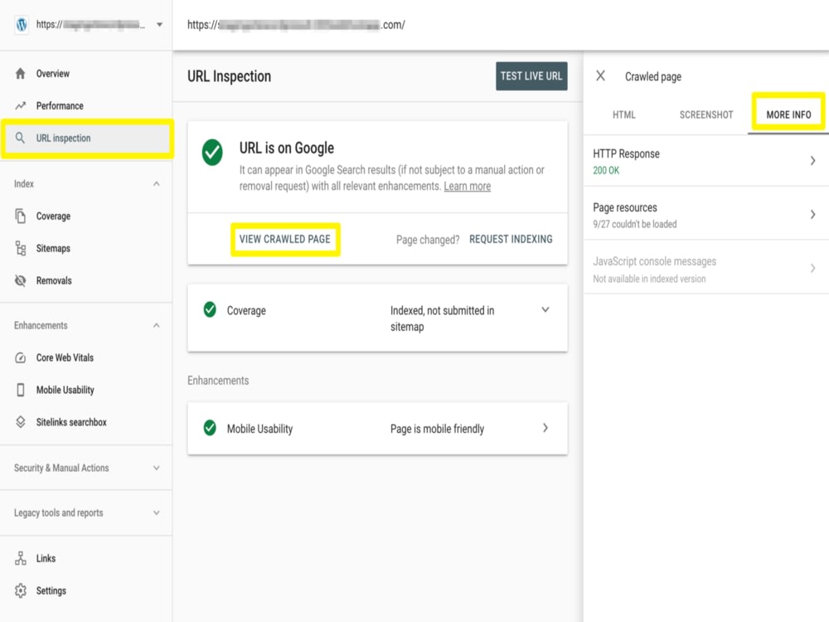Expand Security & Manual Actions section

click(156, 468)
